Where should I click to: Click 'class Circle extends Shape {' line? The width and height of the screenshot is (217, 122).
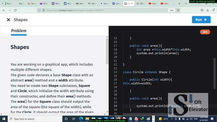(146, 72)
